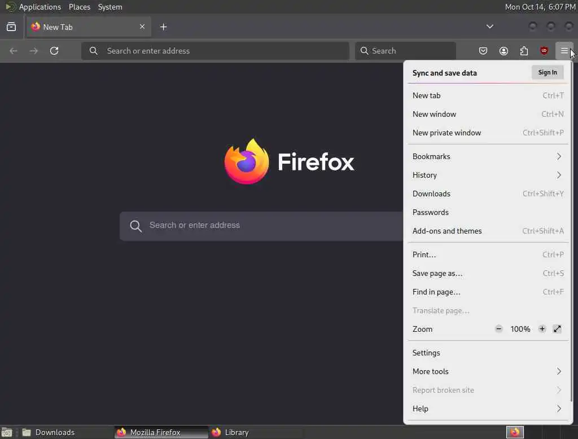The height and width of the screenshot is (439, 578).
Task: Click the Sign In button
Action: (548, 72)
